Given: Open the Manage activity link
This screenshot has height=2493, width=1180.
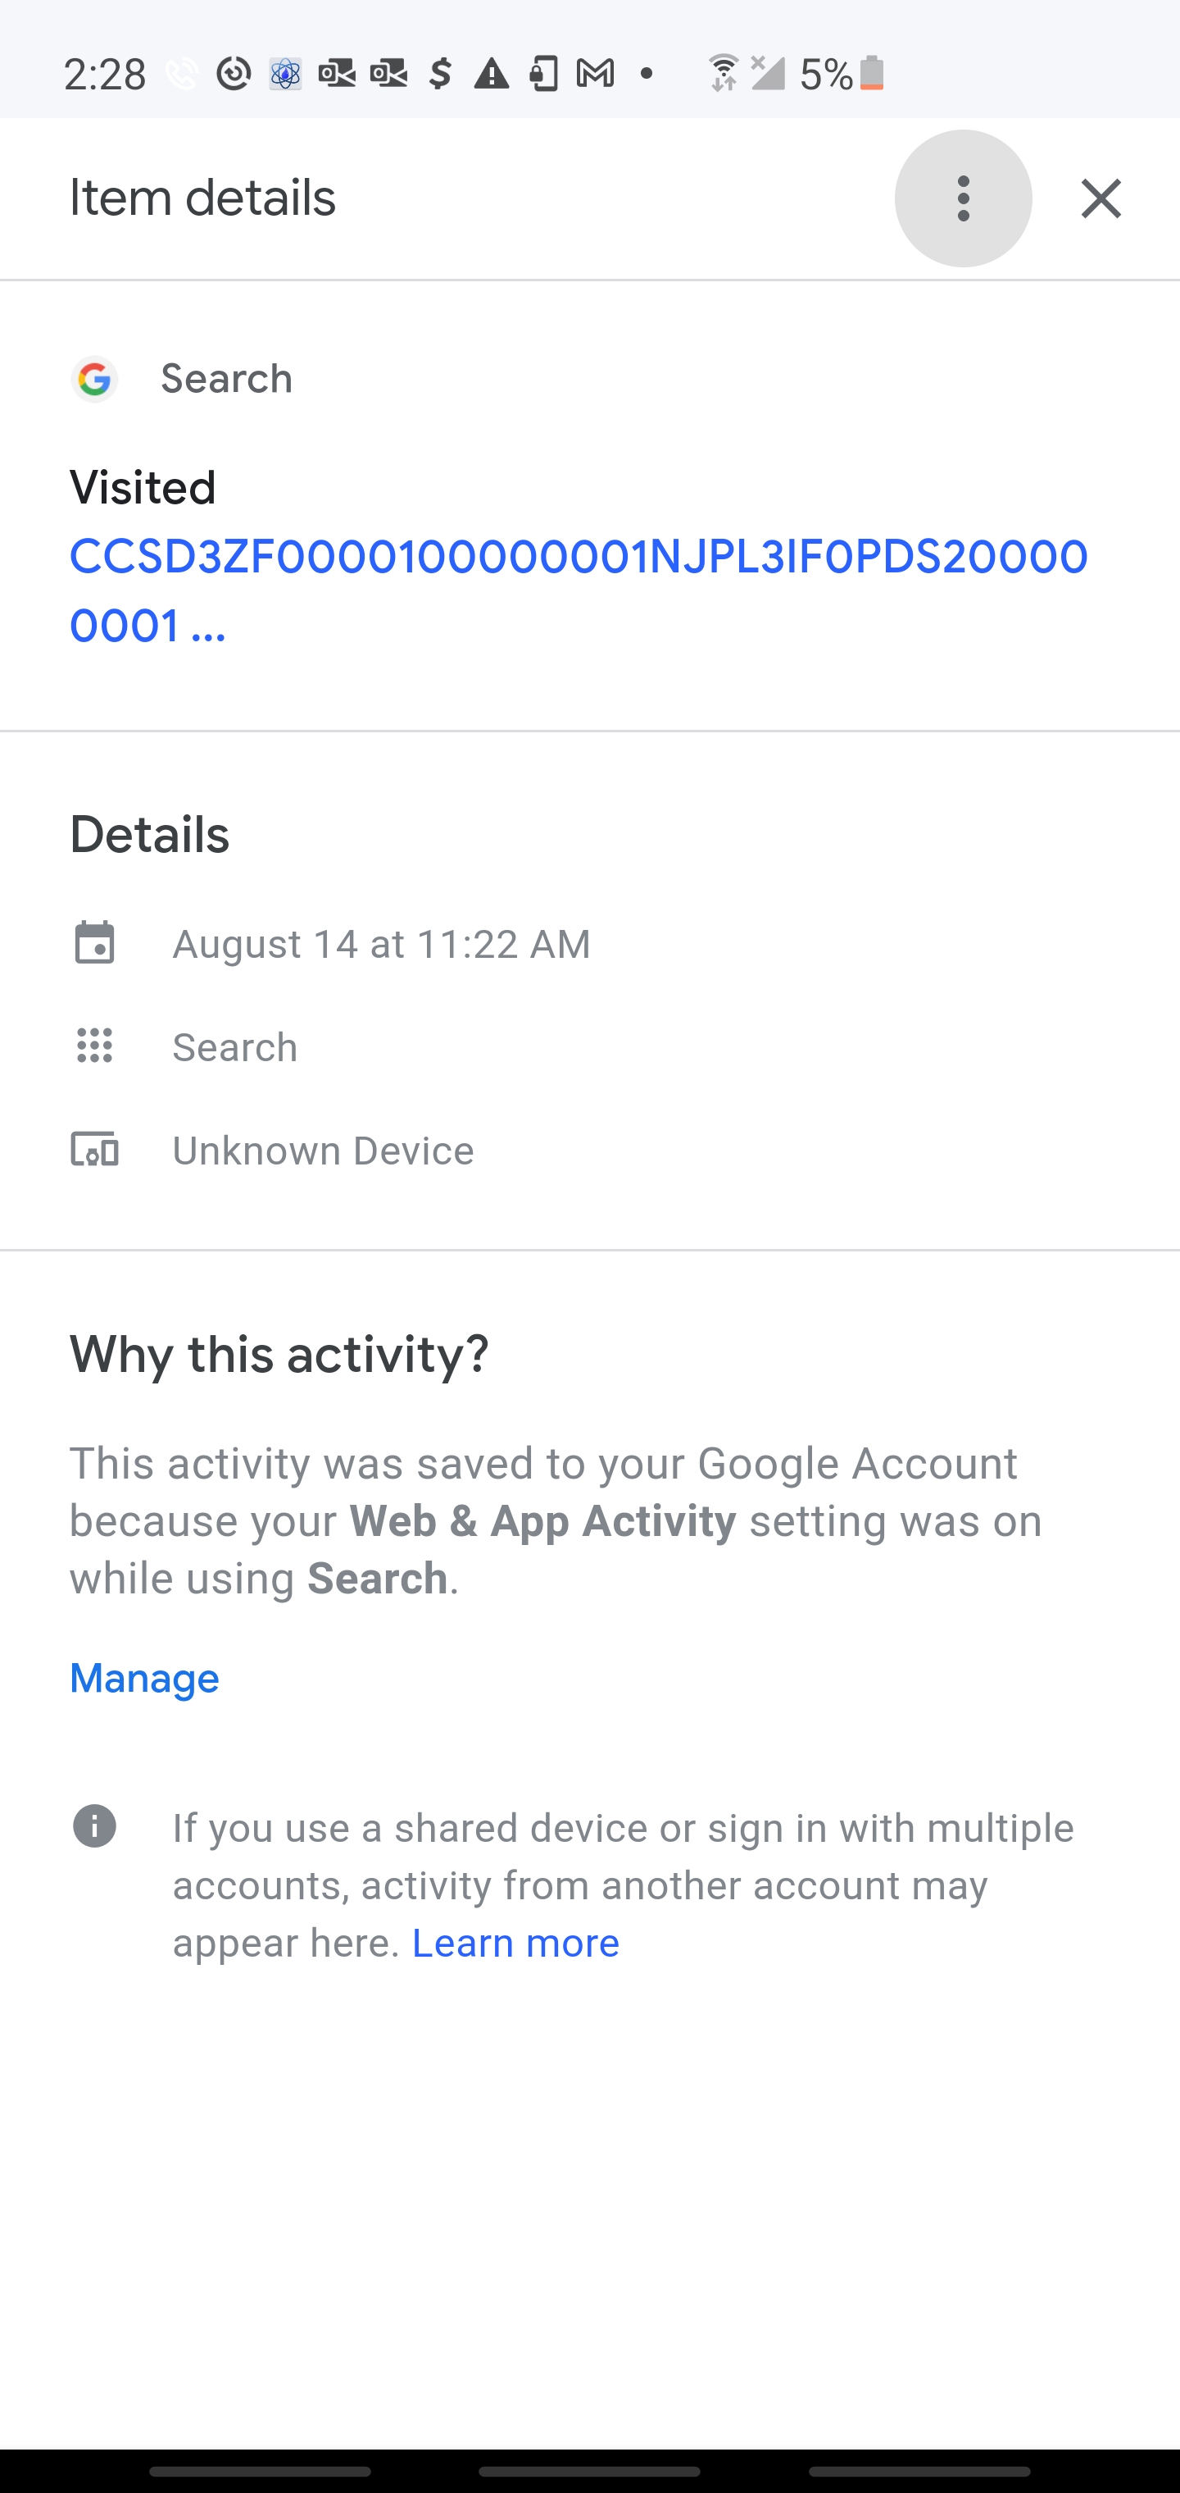Looking at the screenshot, I should 144,1678.
